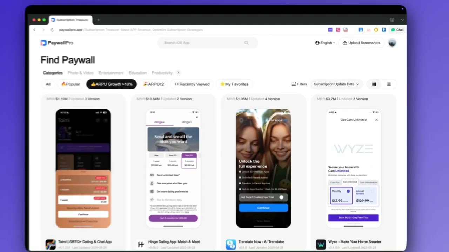Select the Entertainment category
The image size is (449, 252).
(111, 73)
